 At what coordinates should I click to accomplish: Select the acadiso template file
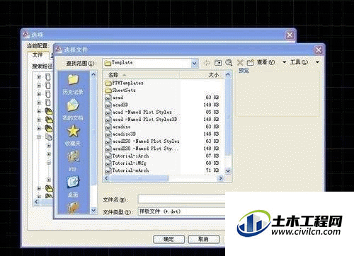tap(118, 127)
